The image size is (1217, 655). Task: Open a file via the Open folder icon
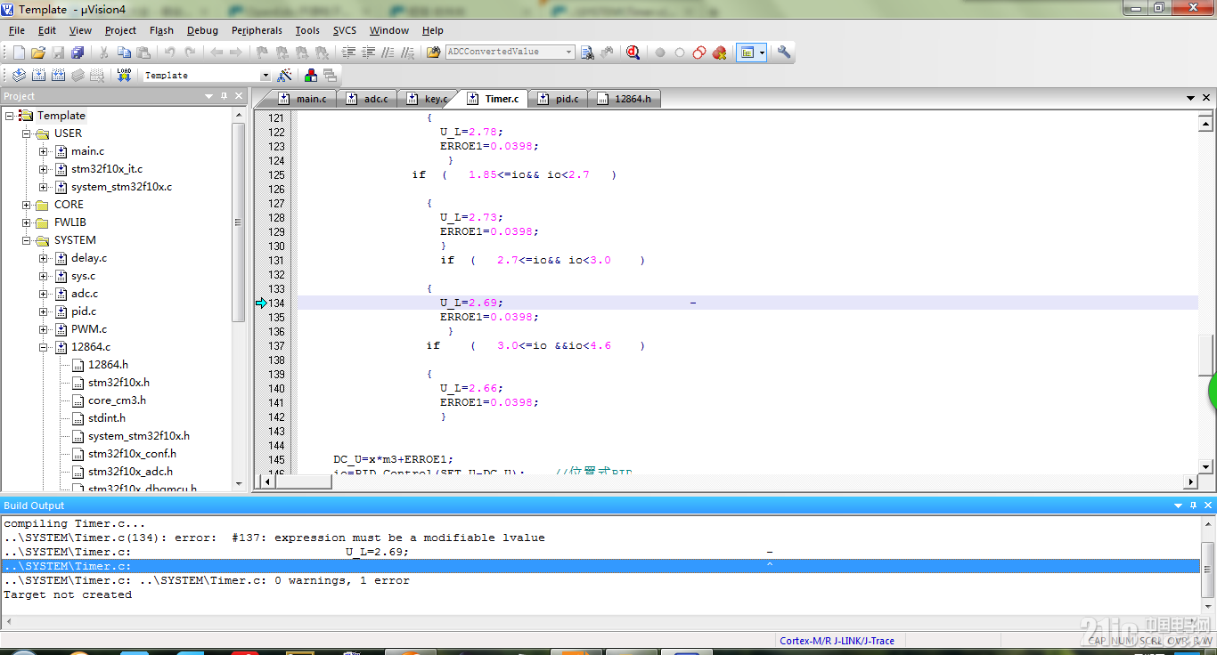tap(38, 53)
